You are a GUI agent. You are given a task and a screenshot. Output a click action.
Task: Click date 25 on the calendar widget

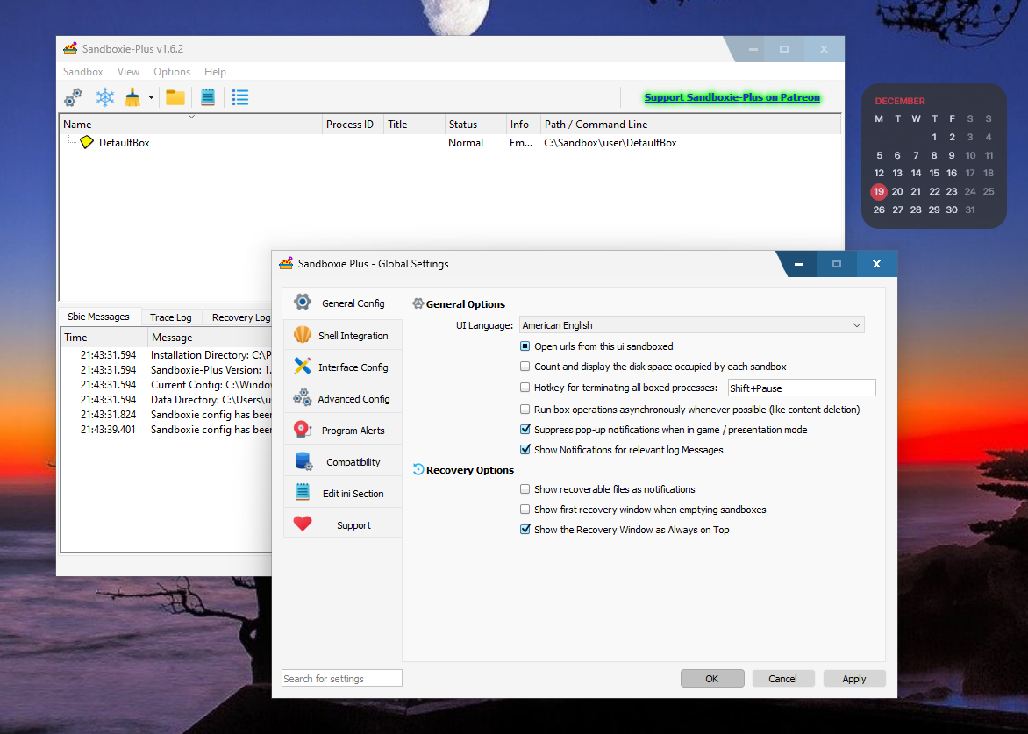988,191
